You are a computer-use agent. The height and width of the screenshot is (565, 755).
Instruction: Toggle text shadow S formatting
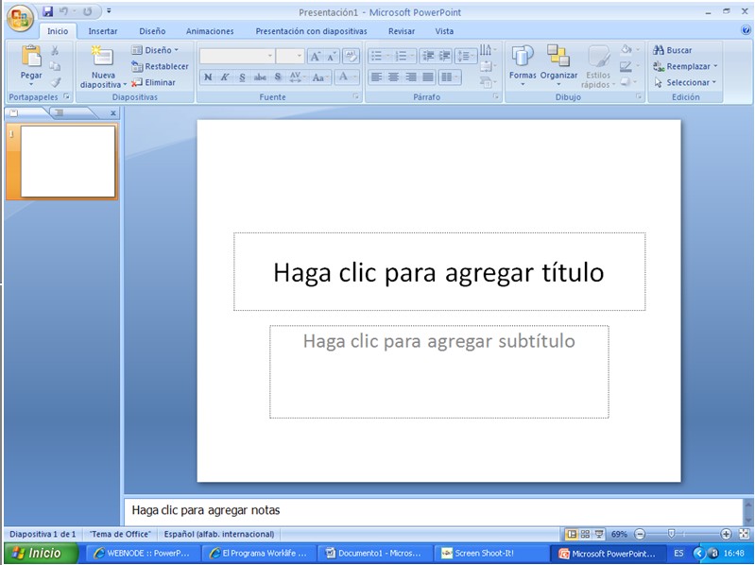(278, 77)
